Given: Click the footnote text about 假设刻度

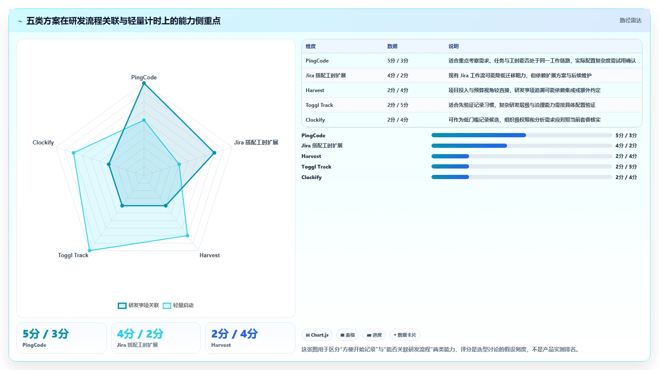Looking at the screenshot, I should (x=441, y=349).
